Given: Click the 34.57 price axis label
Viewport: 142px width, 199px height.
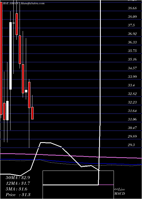Looking at the screenshot, I should 132,68.
